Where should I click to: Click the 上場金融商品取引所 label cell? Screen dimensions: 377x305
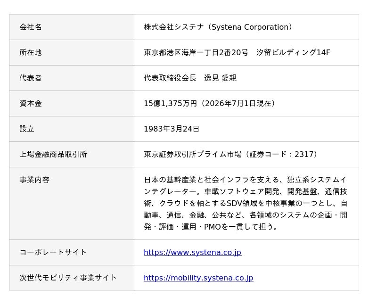click(x=72, y=155)
